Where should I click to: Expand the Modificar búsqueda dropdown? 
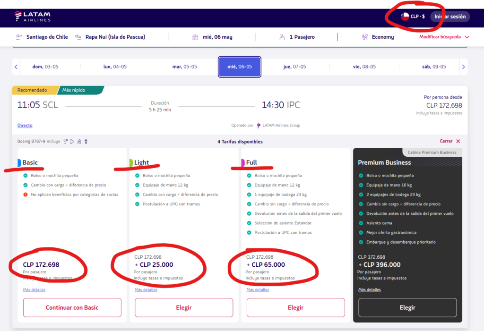pyautogui.click(x=467, y=37)
